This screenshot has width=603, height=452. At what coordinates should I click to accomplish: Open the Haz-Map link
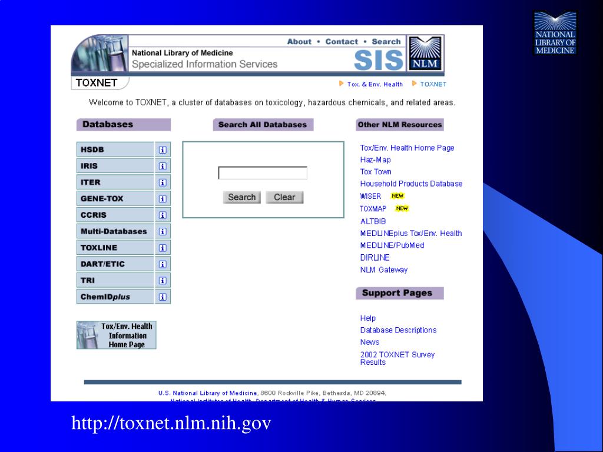pos(375,160)
